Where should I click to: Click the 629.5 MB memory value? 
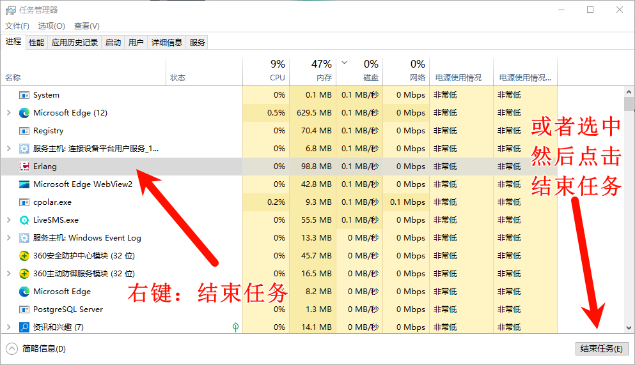click(x=314, y=113)
